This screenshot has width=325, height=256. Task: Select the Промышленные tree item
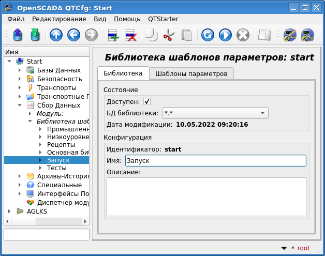pyautogui.click(x=68, y=129)
